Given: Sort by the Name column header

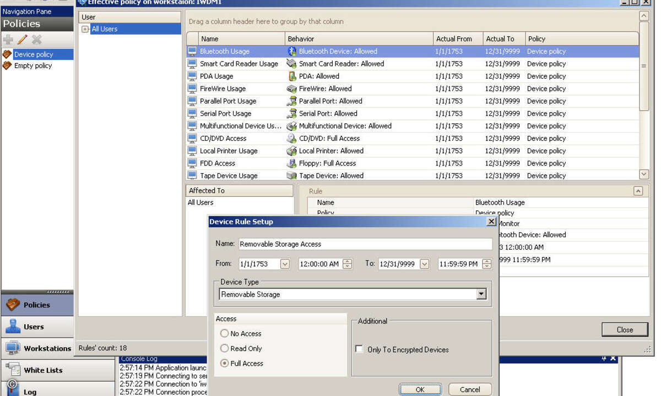Looking at the screenshot, I should (242, 38).
